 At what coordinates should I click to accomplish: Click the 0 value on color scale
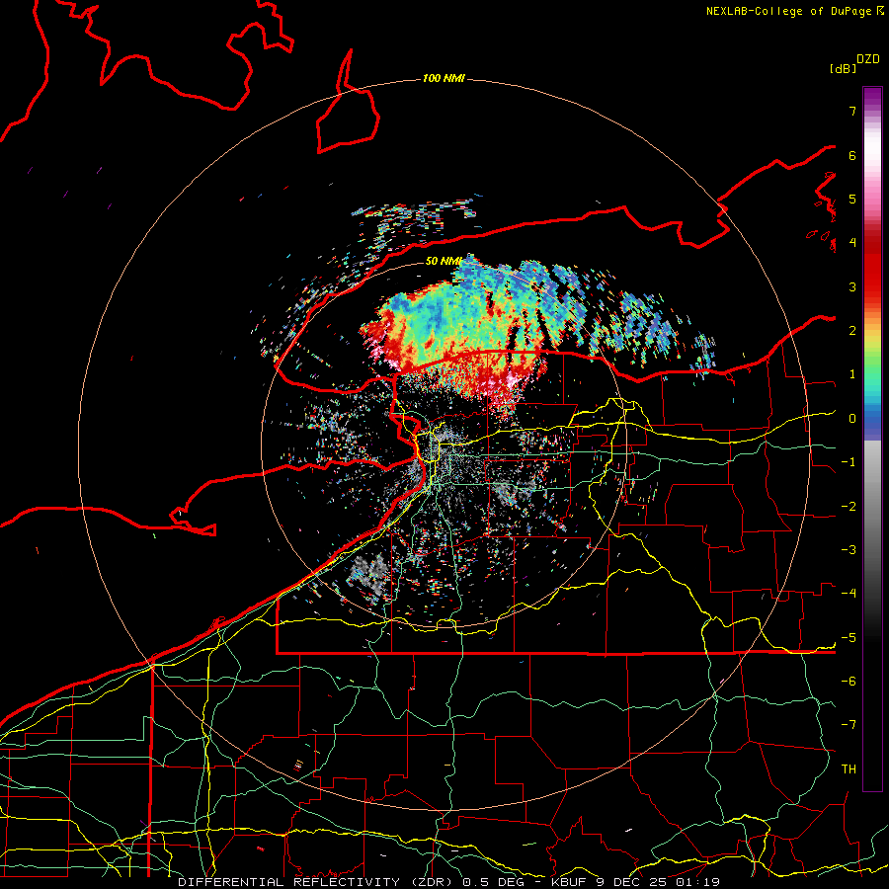(x=852, y=419)
